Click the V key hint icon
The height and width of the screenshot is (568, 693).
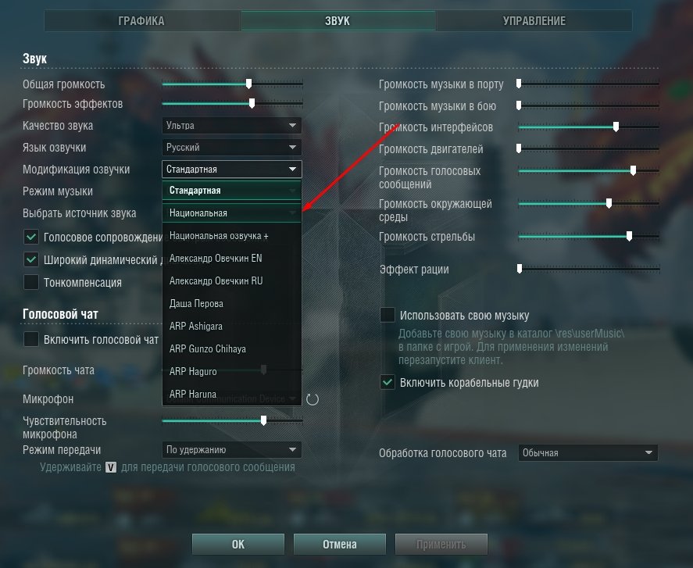(x=111, y=467)
